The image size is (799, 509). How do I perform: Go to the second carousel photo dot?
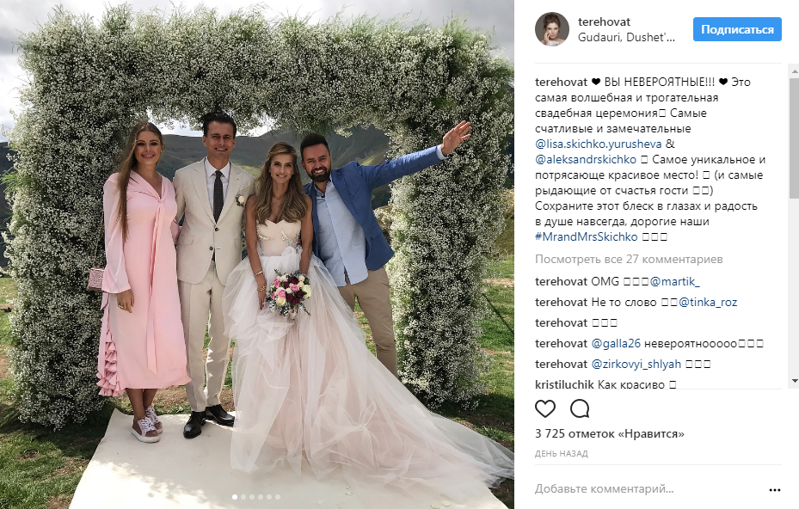[x=243, y=497]
